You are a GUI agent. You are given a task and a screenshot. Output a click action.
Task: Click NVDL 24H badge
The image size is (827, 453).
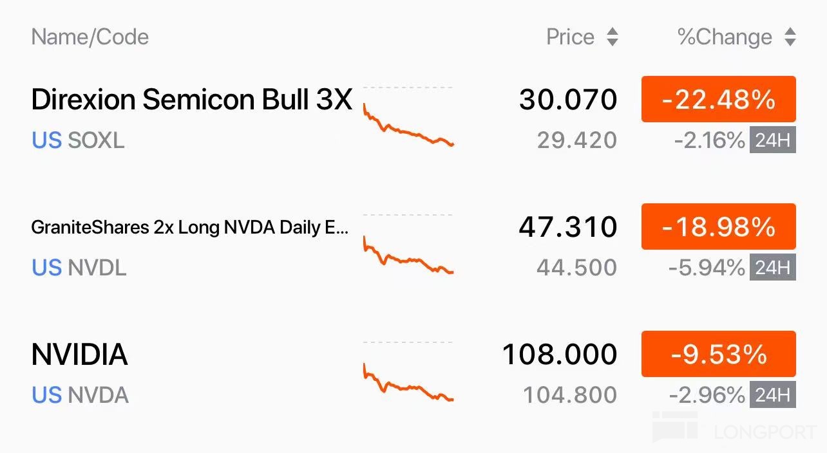tap(772, 267)
